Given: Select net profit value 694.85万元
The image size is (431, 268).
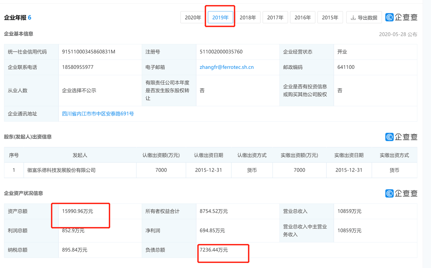Looking at the screenshot, I should click(212, 231).
